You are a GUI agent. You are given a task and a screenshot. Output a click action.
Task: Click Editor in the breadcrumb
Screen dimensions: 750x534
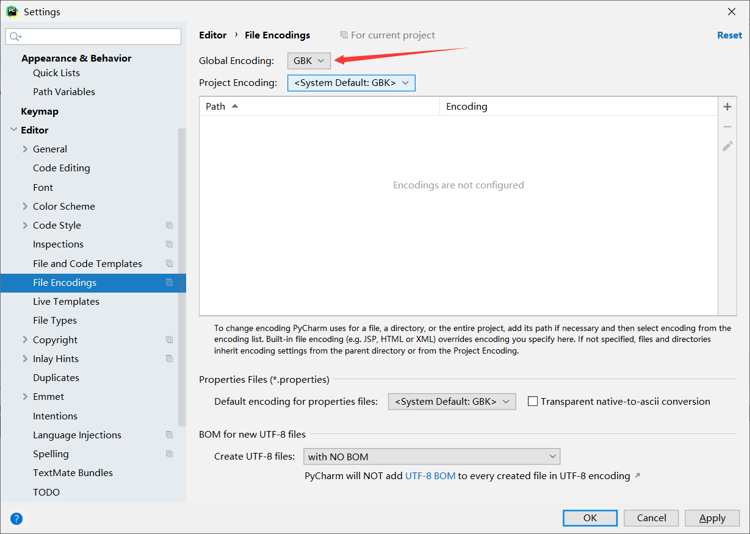click(x=212, y=35)
